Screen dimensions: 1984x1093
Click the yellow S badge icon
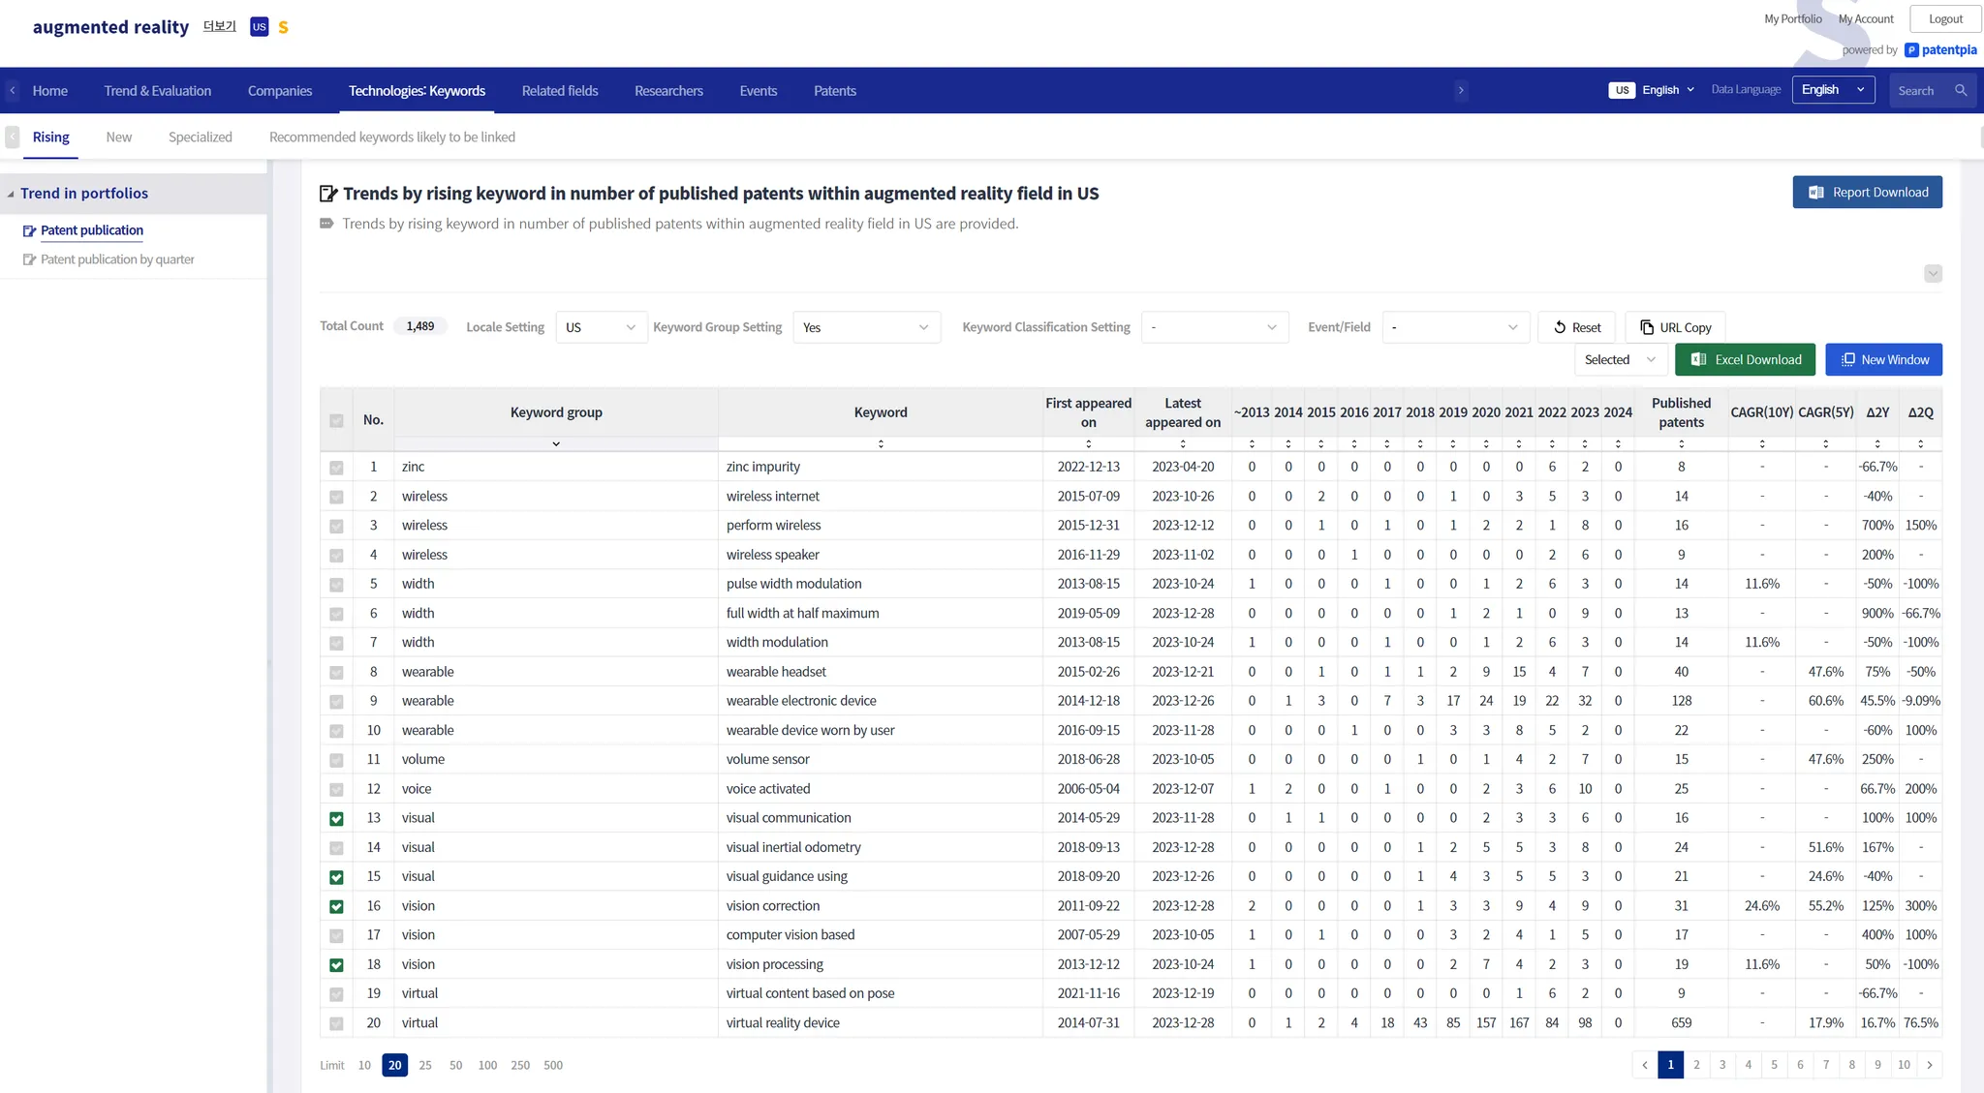click(x=283, y=28)
